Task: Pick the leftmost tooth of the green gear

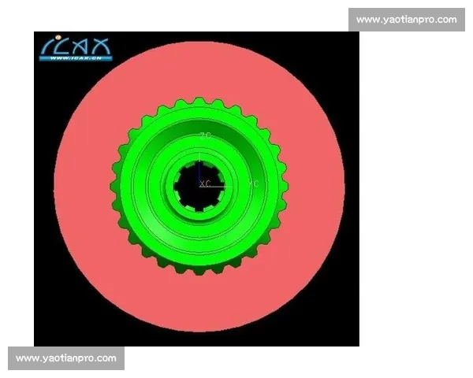Action: click(x=115, y=187)
